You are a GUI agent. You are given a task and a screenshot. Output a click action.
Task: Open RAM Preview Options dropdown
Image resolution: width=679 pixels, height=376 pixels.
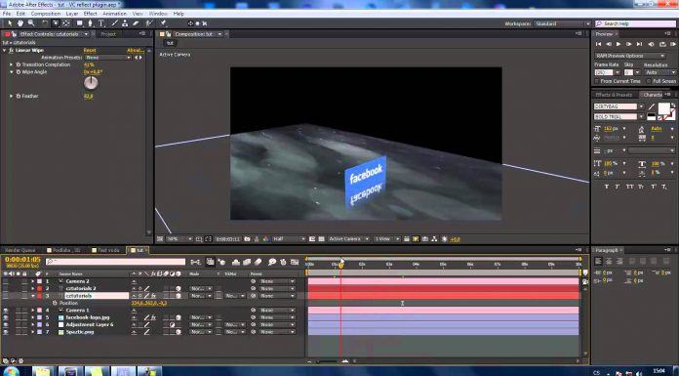tap(630, 56)
